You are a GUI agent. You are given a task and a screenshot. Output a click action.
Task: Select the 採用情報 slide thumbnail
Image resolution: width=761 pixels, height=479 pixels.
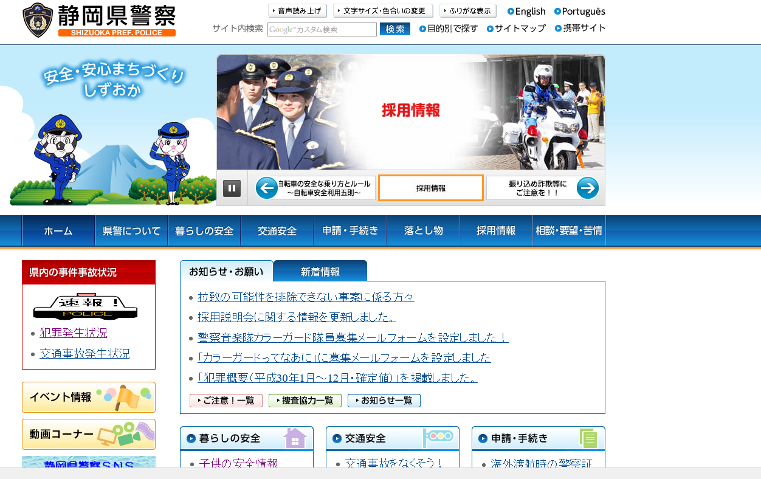(x=431, y=188)
